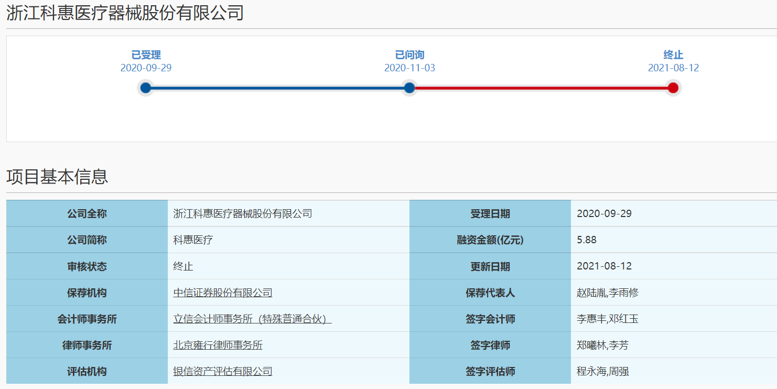
Task: Click the 程永海,周强 appraisers value
Action: [603, 372]
